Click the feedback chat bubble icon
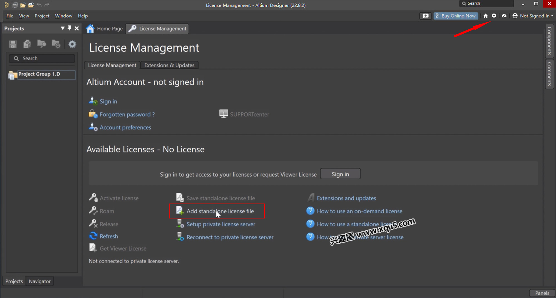The width and height of the screenshot is (556, 298). coord(425,16)
